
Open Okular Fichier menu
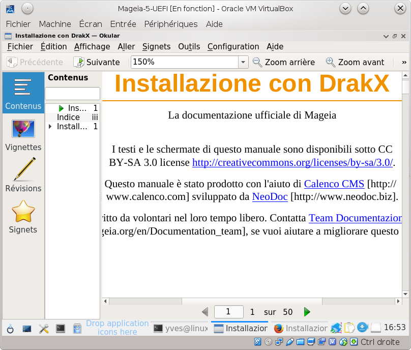[x=20, y=47]
